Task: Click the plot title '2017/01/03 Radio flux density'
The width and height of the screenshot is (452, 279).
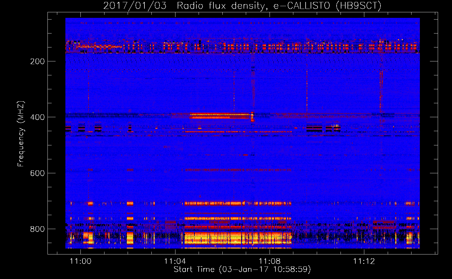Action: [x=242, y=6]
